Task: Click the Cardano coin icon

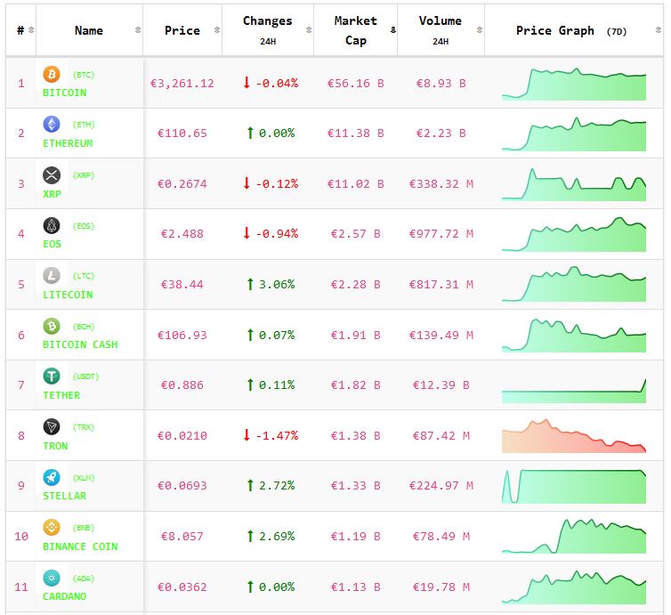Action: click(52, 578)
